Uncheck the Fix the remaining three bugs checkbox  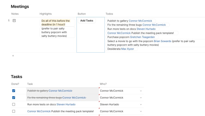[13, 98]
